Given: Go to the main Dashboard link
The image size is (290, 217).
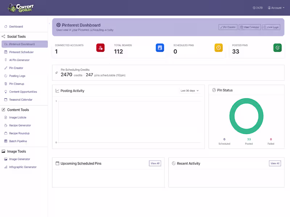Looking at the screenshot, I should [16, 26].
